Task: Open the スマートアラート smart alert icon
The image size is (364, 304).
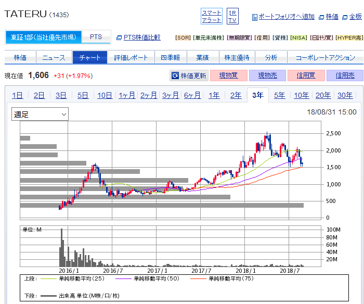Action: (x=212, y=16)
